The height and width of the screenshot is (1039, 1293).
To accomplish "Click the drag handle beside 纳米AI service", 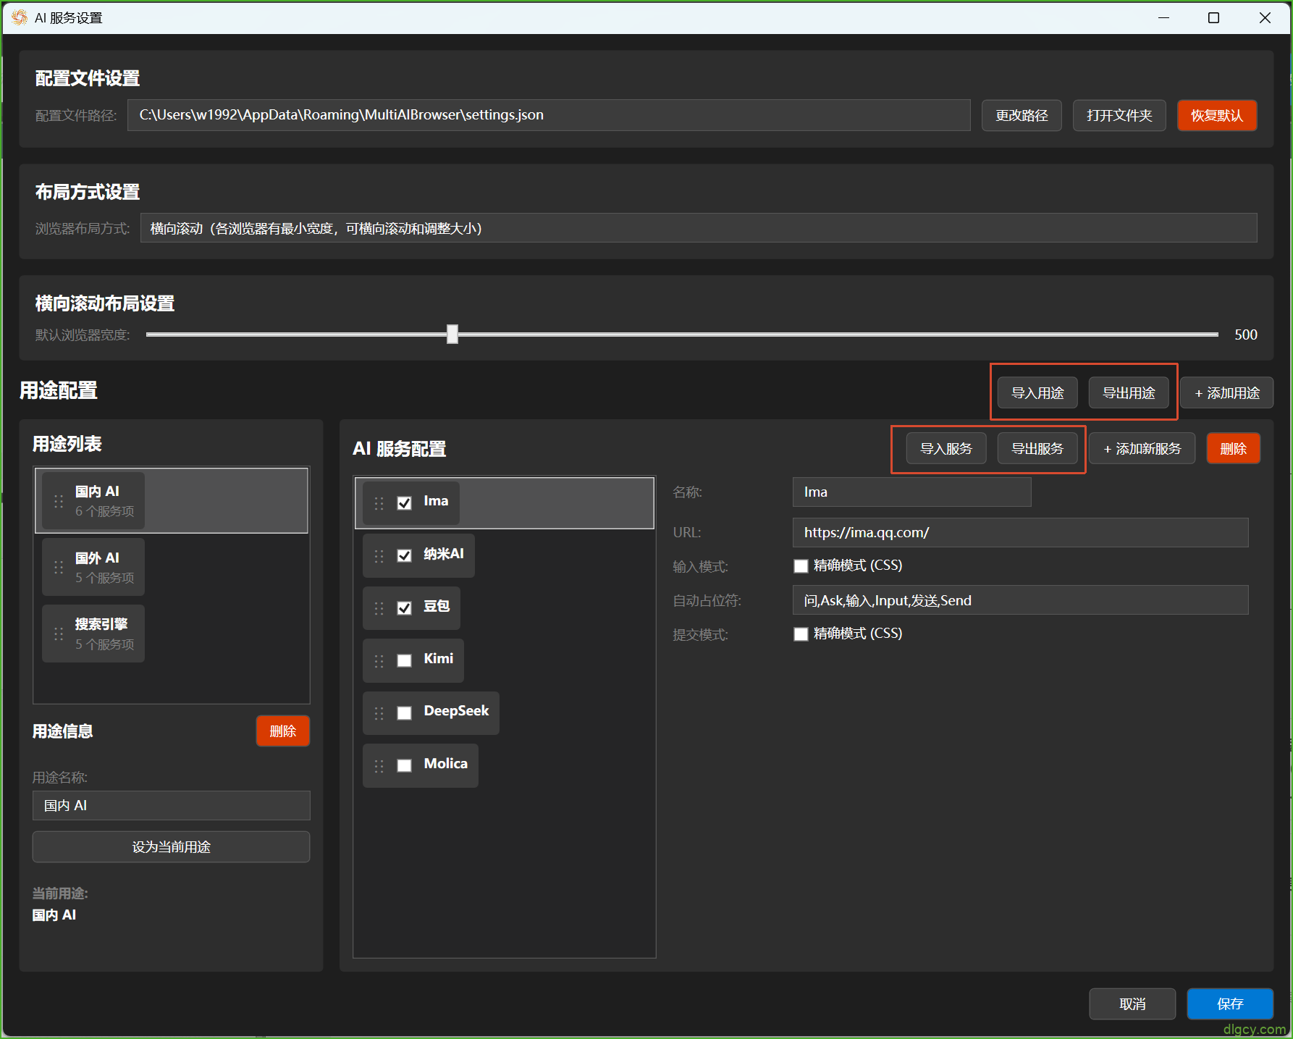I will pos(379,556).
